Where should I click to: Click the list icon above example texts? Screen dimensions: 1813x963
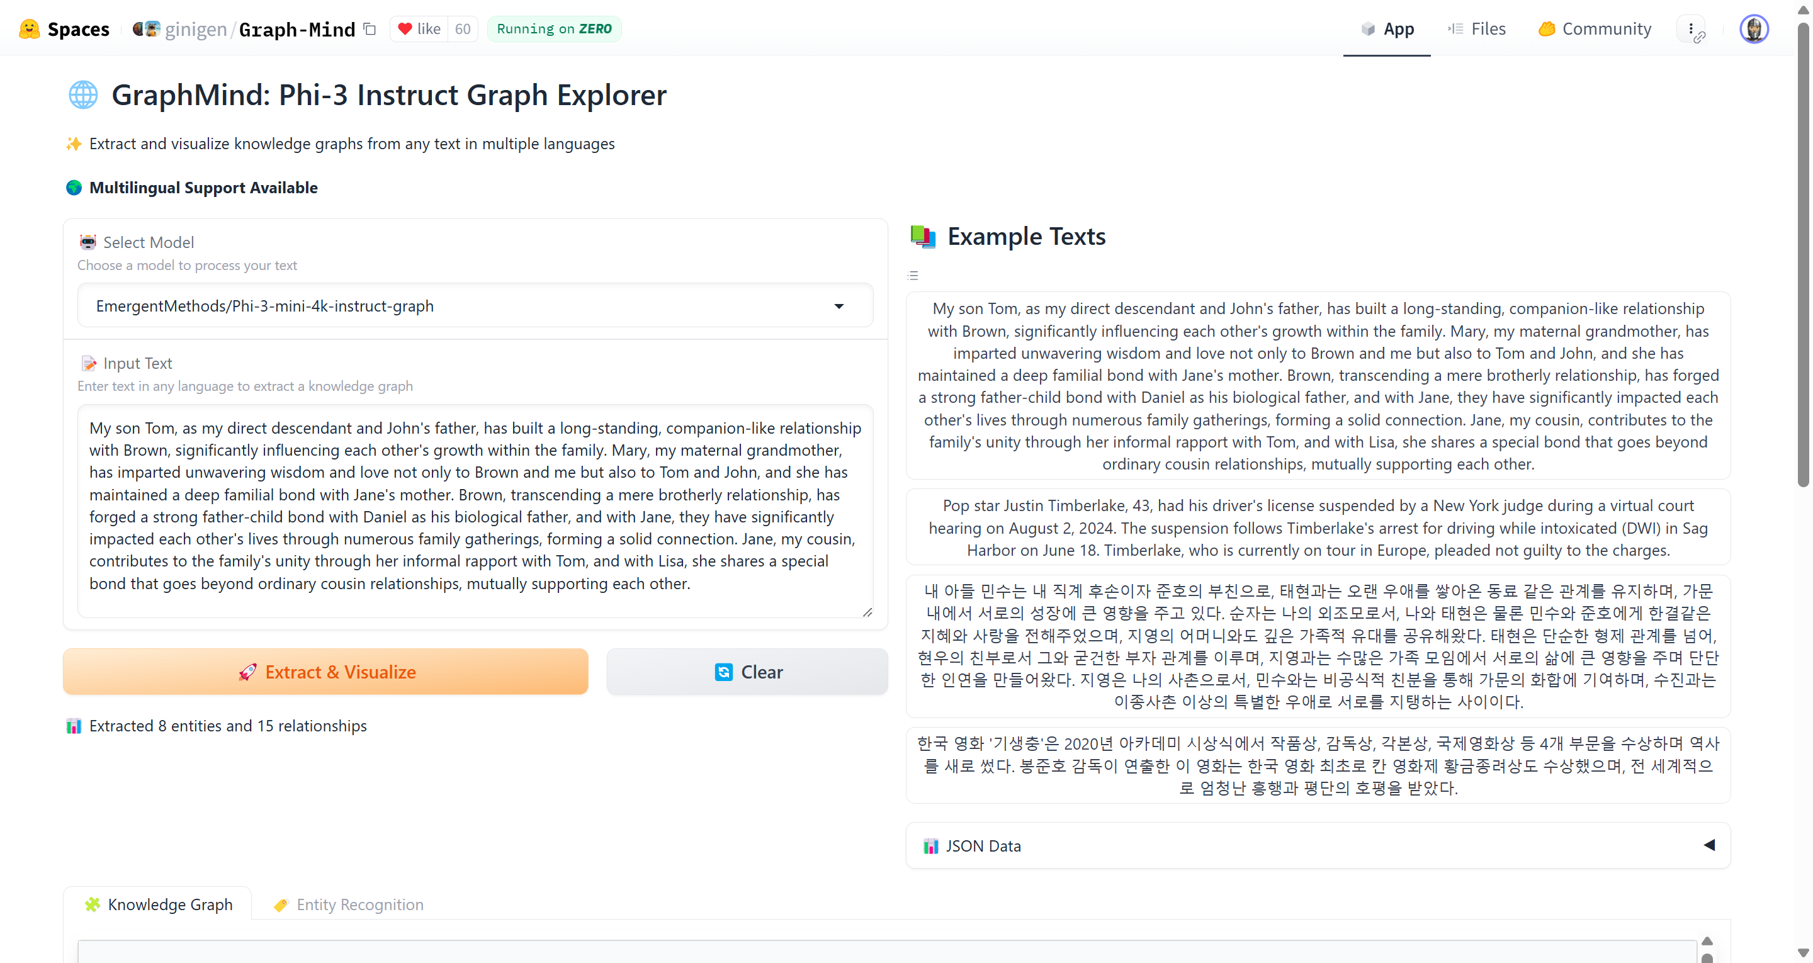click(913, 275)
